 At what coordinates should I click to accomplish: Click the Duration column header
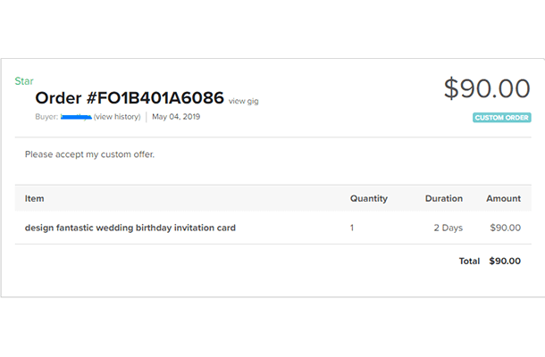point(444,198)
